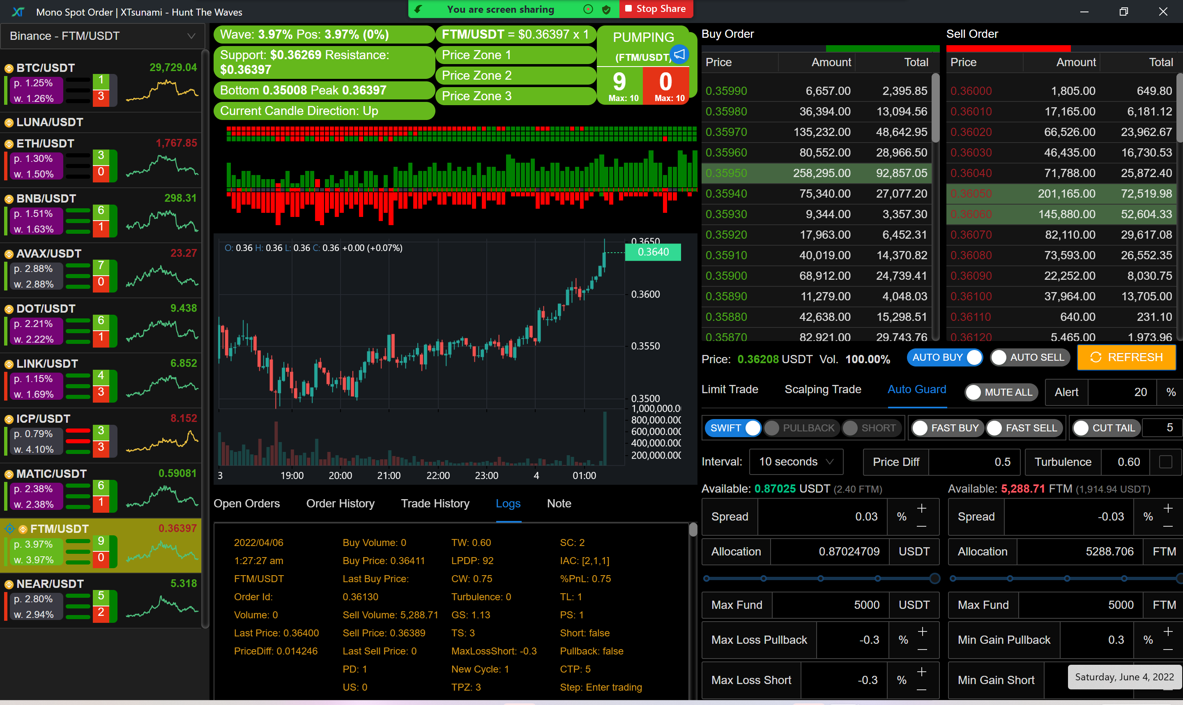This screenshot has height=705, width=1183.
Task: Open the Binance - FTM/USDT pair dropdown
Action: pyautogui.click(x=103, y=36)
